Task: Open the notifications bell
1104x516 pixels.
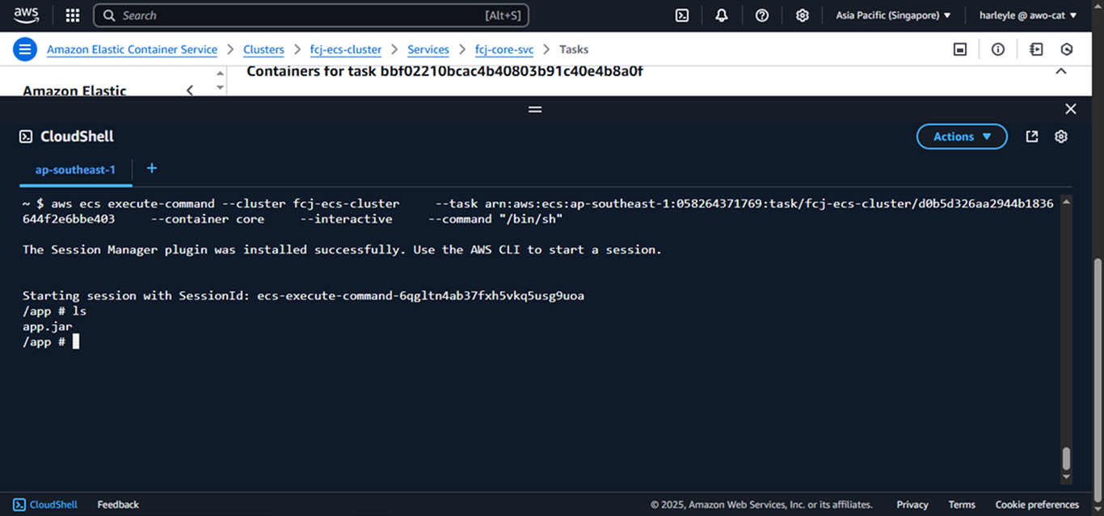Action: click(x=722, y=15)
